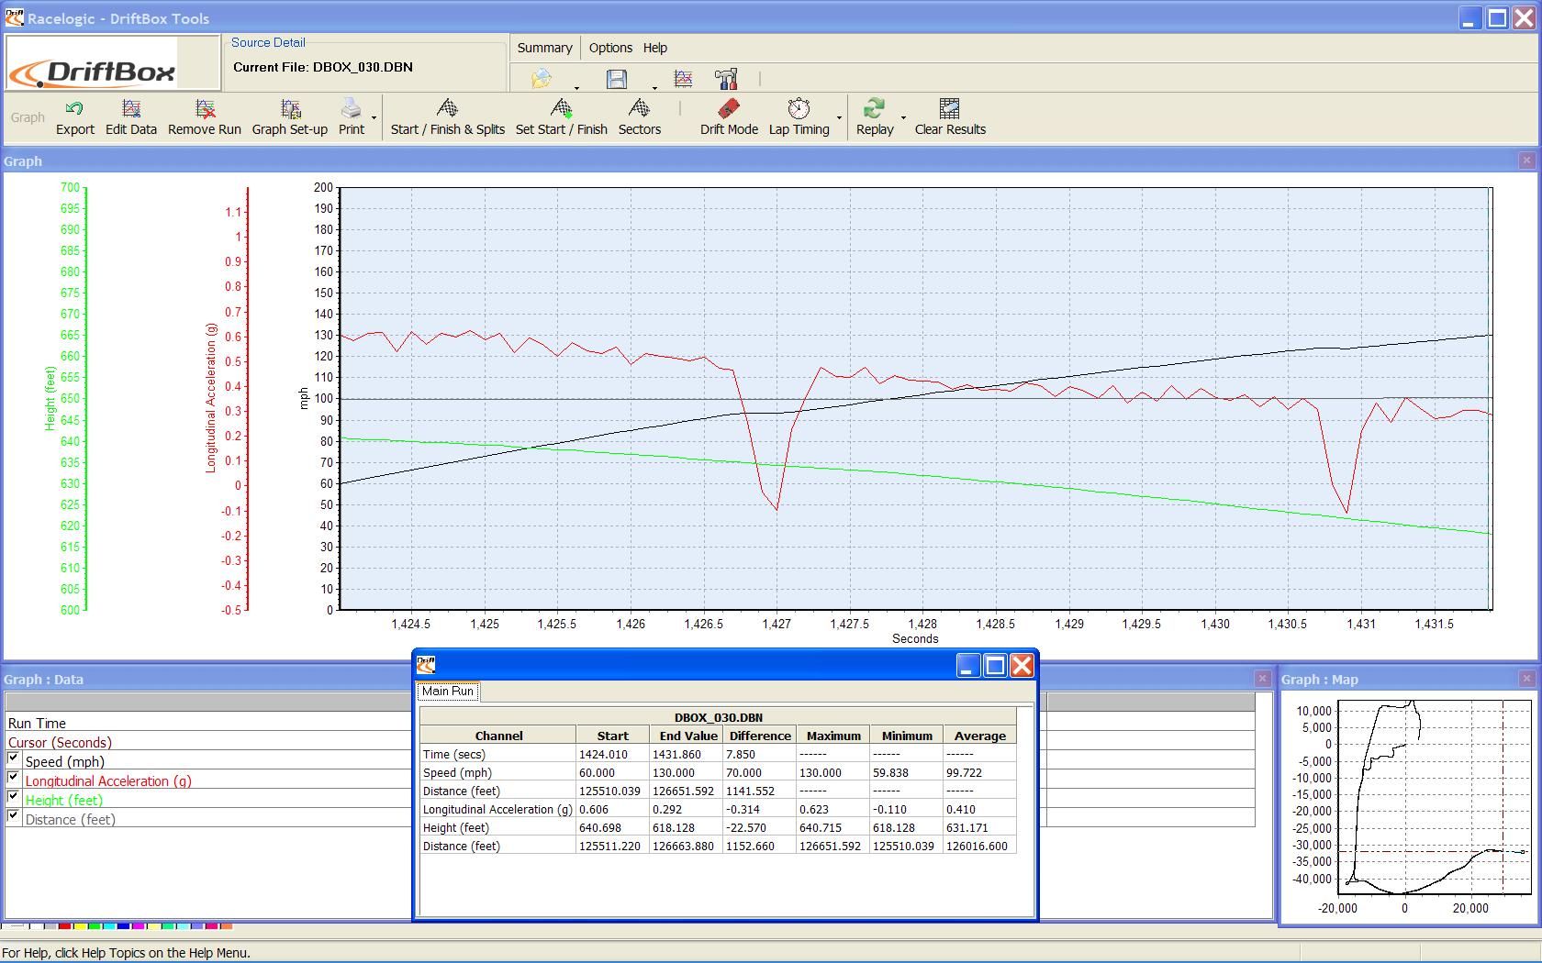Toggle the Distance (feet) checkbox
The width and height of the screenshot is (1542, 963).
[x=13, y=816]
